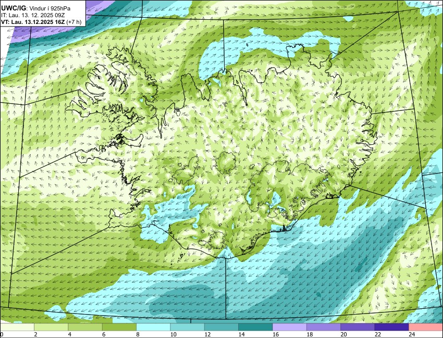Click the light cyan 8–10 legend swatch
443x338 pixels.
pos(153,327)
